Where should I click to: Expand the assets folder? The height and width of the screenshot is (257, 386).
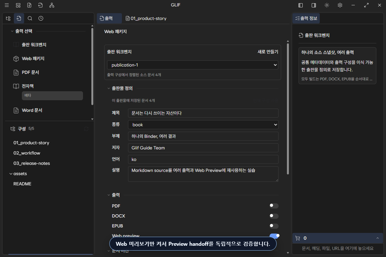(11, 173)
